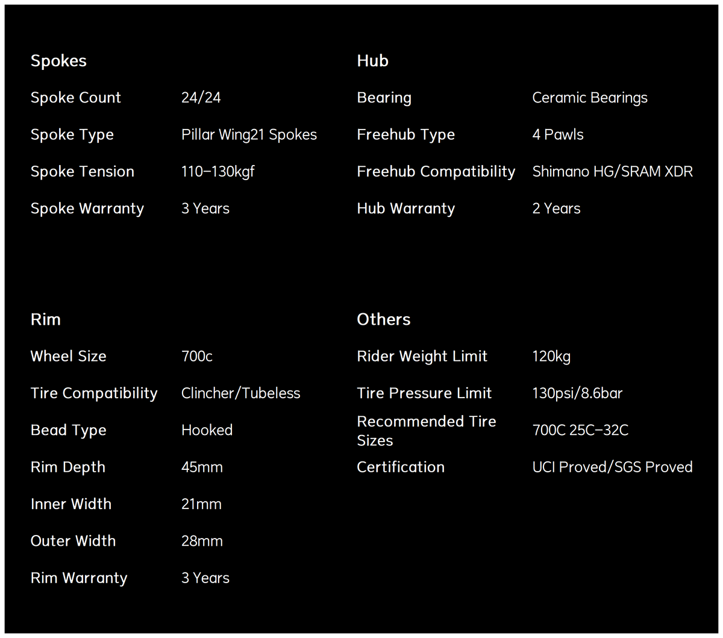723x638 pixels.
Task: Select the "Tire Compatibility" label
Action: pyautogui.click(x=94, y=393)
